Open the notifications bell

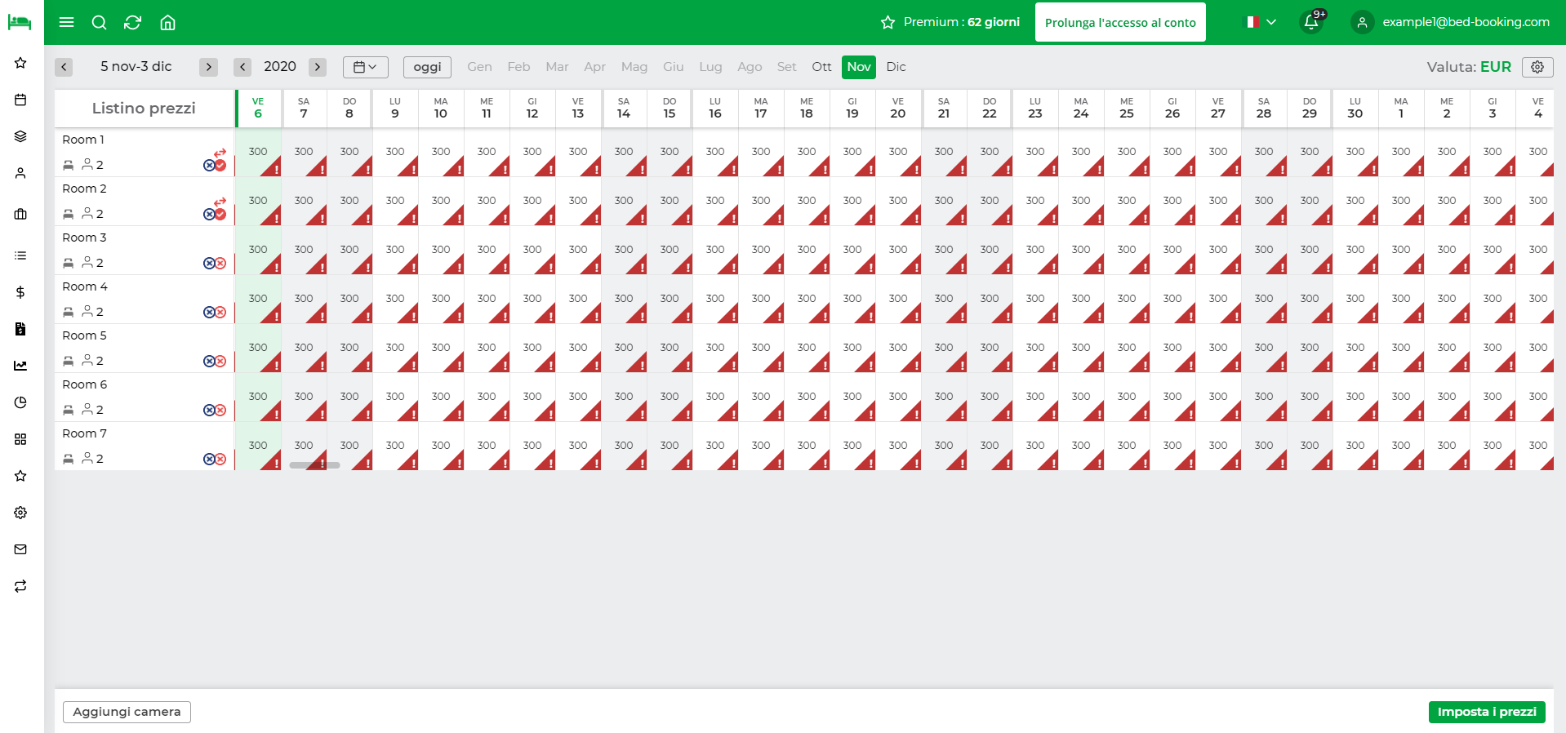(x=1311, y=22)
